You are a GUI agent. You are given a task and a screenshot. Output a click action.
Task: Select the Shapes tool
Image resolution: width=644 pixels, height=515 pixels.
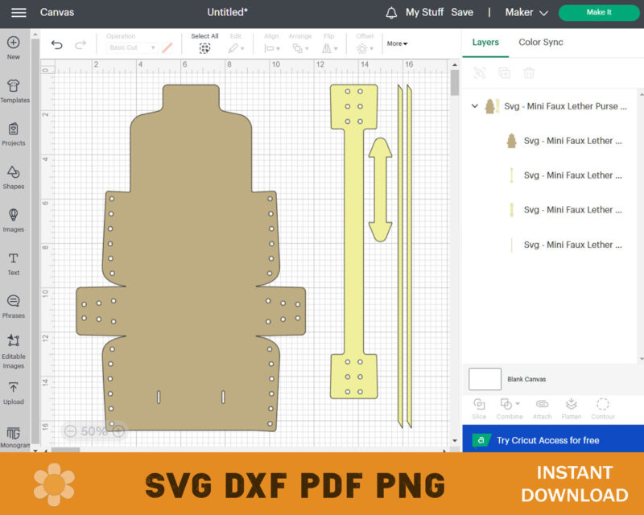[14, 176]
